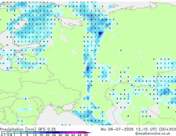Click the 40–45 mm magenta swatch
The width and height of the screenshot is (176, 136).
75,132
